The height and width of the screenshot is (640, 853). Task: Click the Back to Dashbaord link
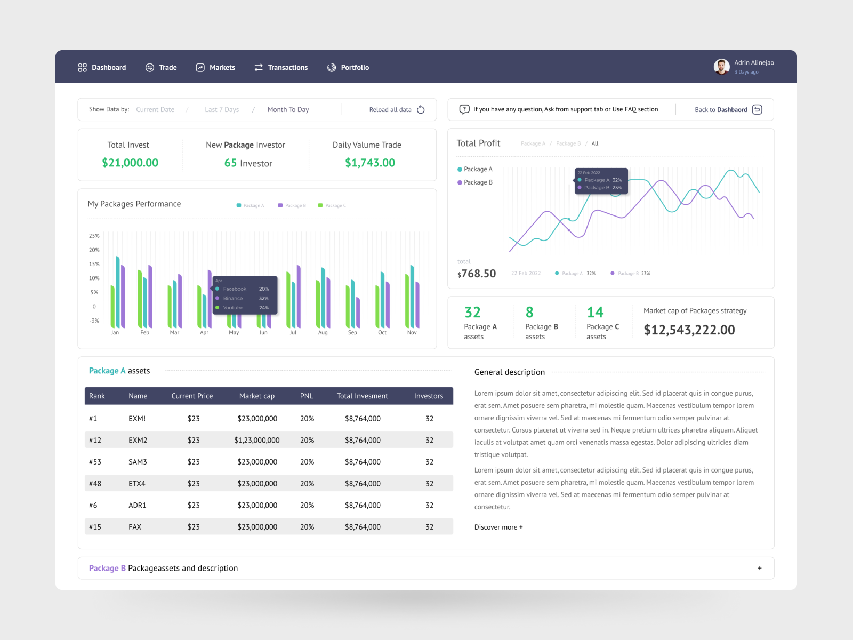(721, 109)
